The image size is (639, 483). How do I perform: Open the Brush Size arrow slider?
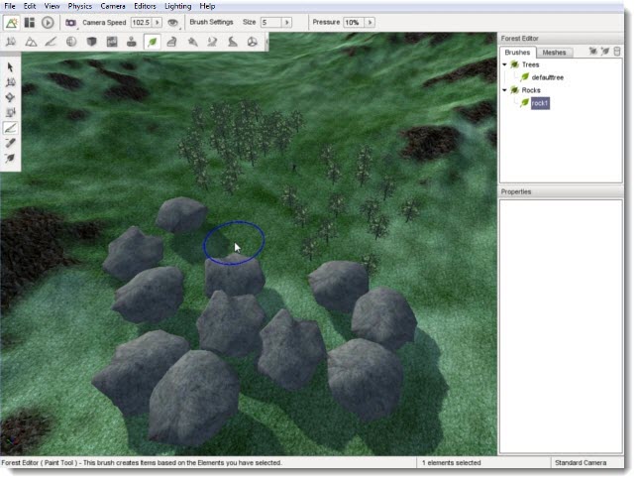coord(287,23)
